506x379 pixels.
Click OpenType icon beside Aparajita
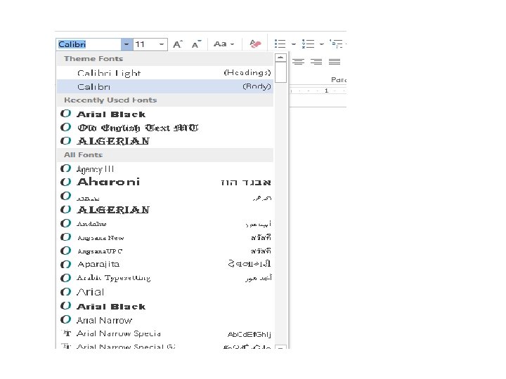click(65, 265)
